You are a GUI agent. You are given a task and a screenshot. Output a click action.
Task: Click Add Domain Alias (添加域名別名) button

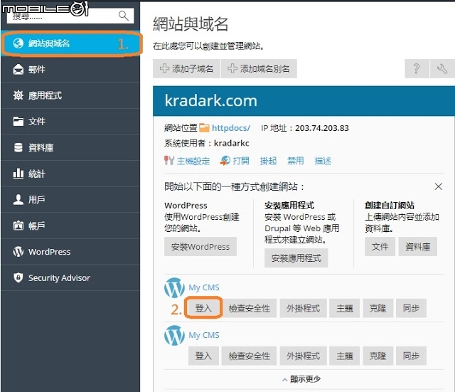(x=259, y=69)
